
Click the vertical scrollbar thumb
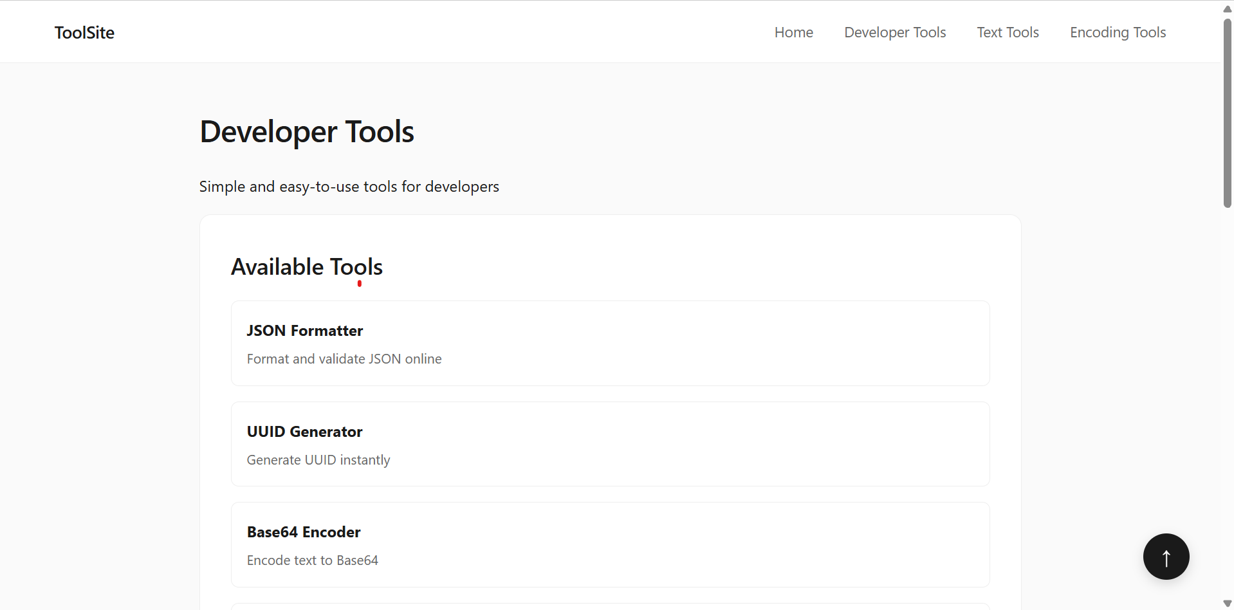[x=1227, y=113]
